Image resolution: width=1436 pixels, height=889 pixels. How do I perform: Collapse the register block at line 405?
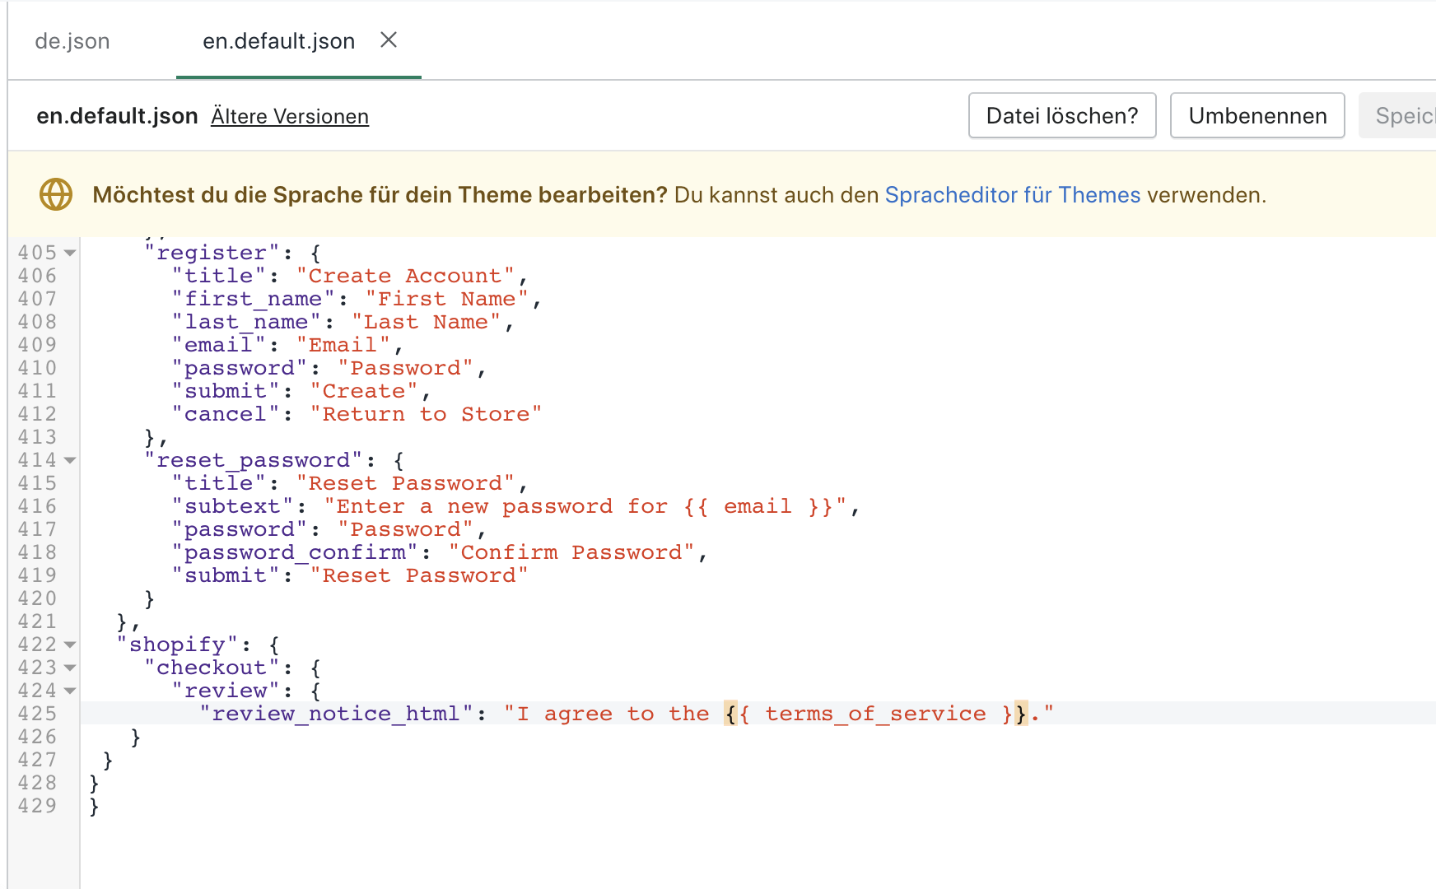click(70, 253)
